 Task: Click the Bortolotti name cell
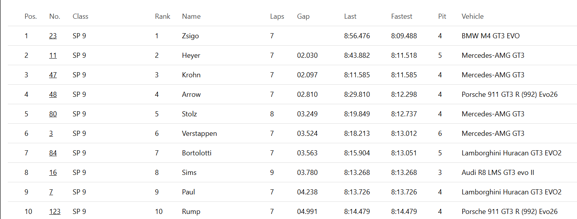(197, 153)
